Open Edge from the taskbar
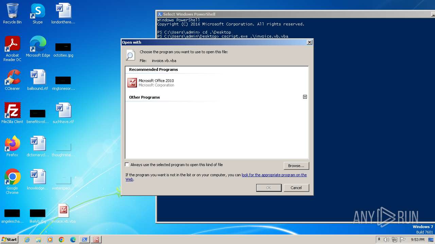435x244 pixels. (73, 240)
